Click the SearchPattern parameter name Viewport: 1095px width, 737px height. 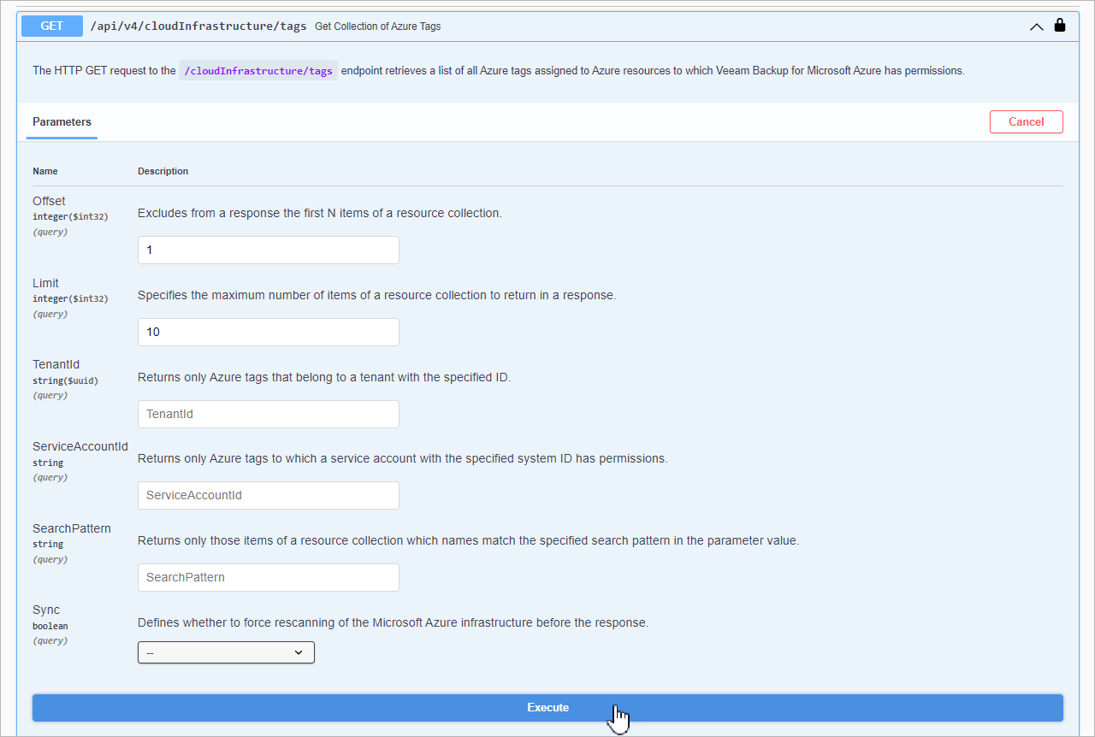tap(72, 528)
